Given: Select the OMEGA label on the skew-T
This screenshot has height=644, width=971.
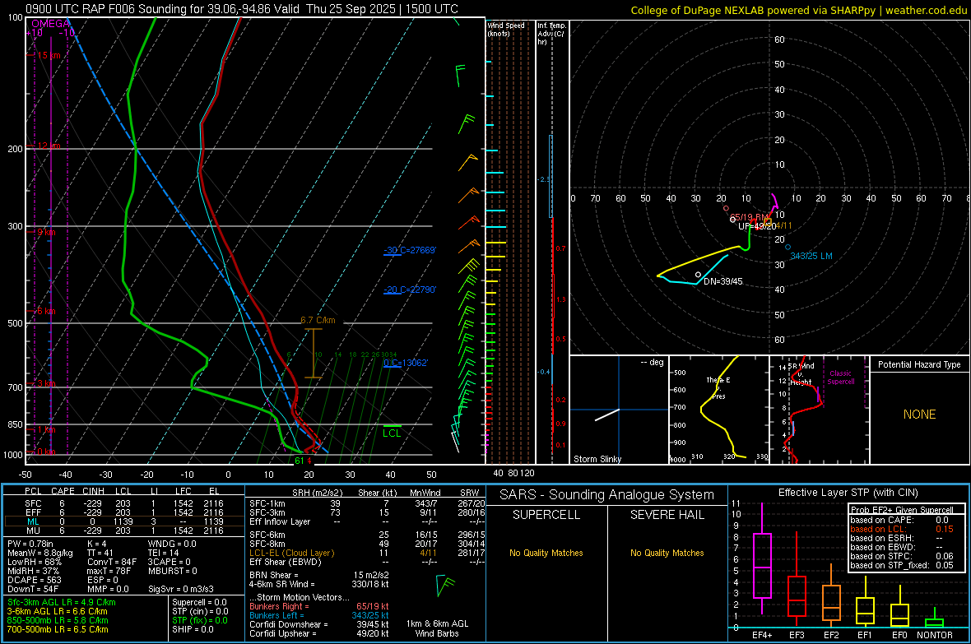Looking at the screenshot, I should click(x=51, y=24).
